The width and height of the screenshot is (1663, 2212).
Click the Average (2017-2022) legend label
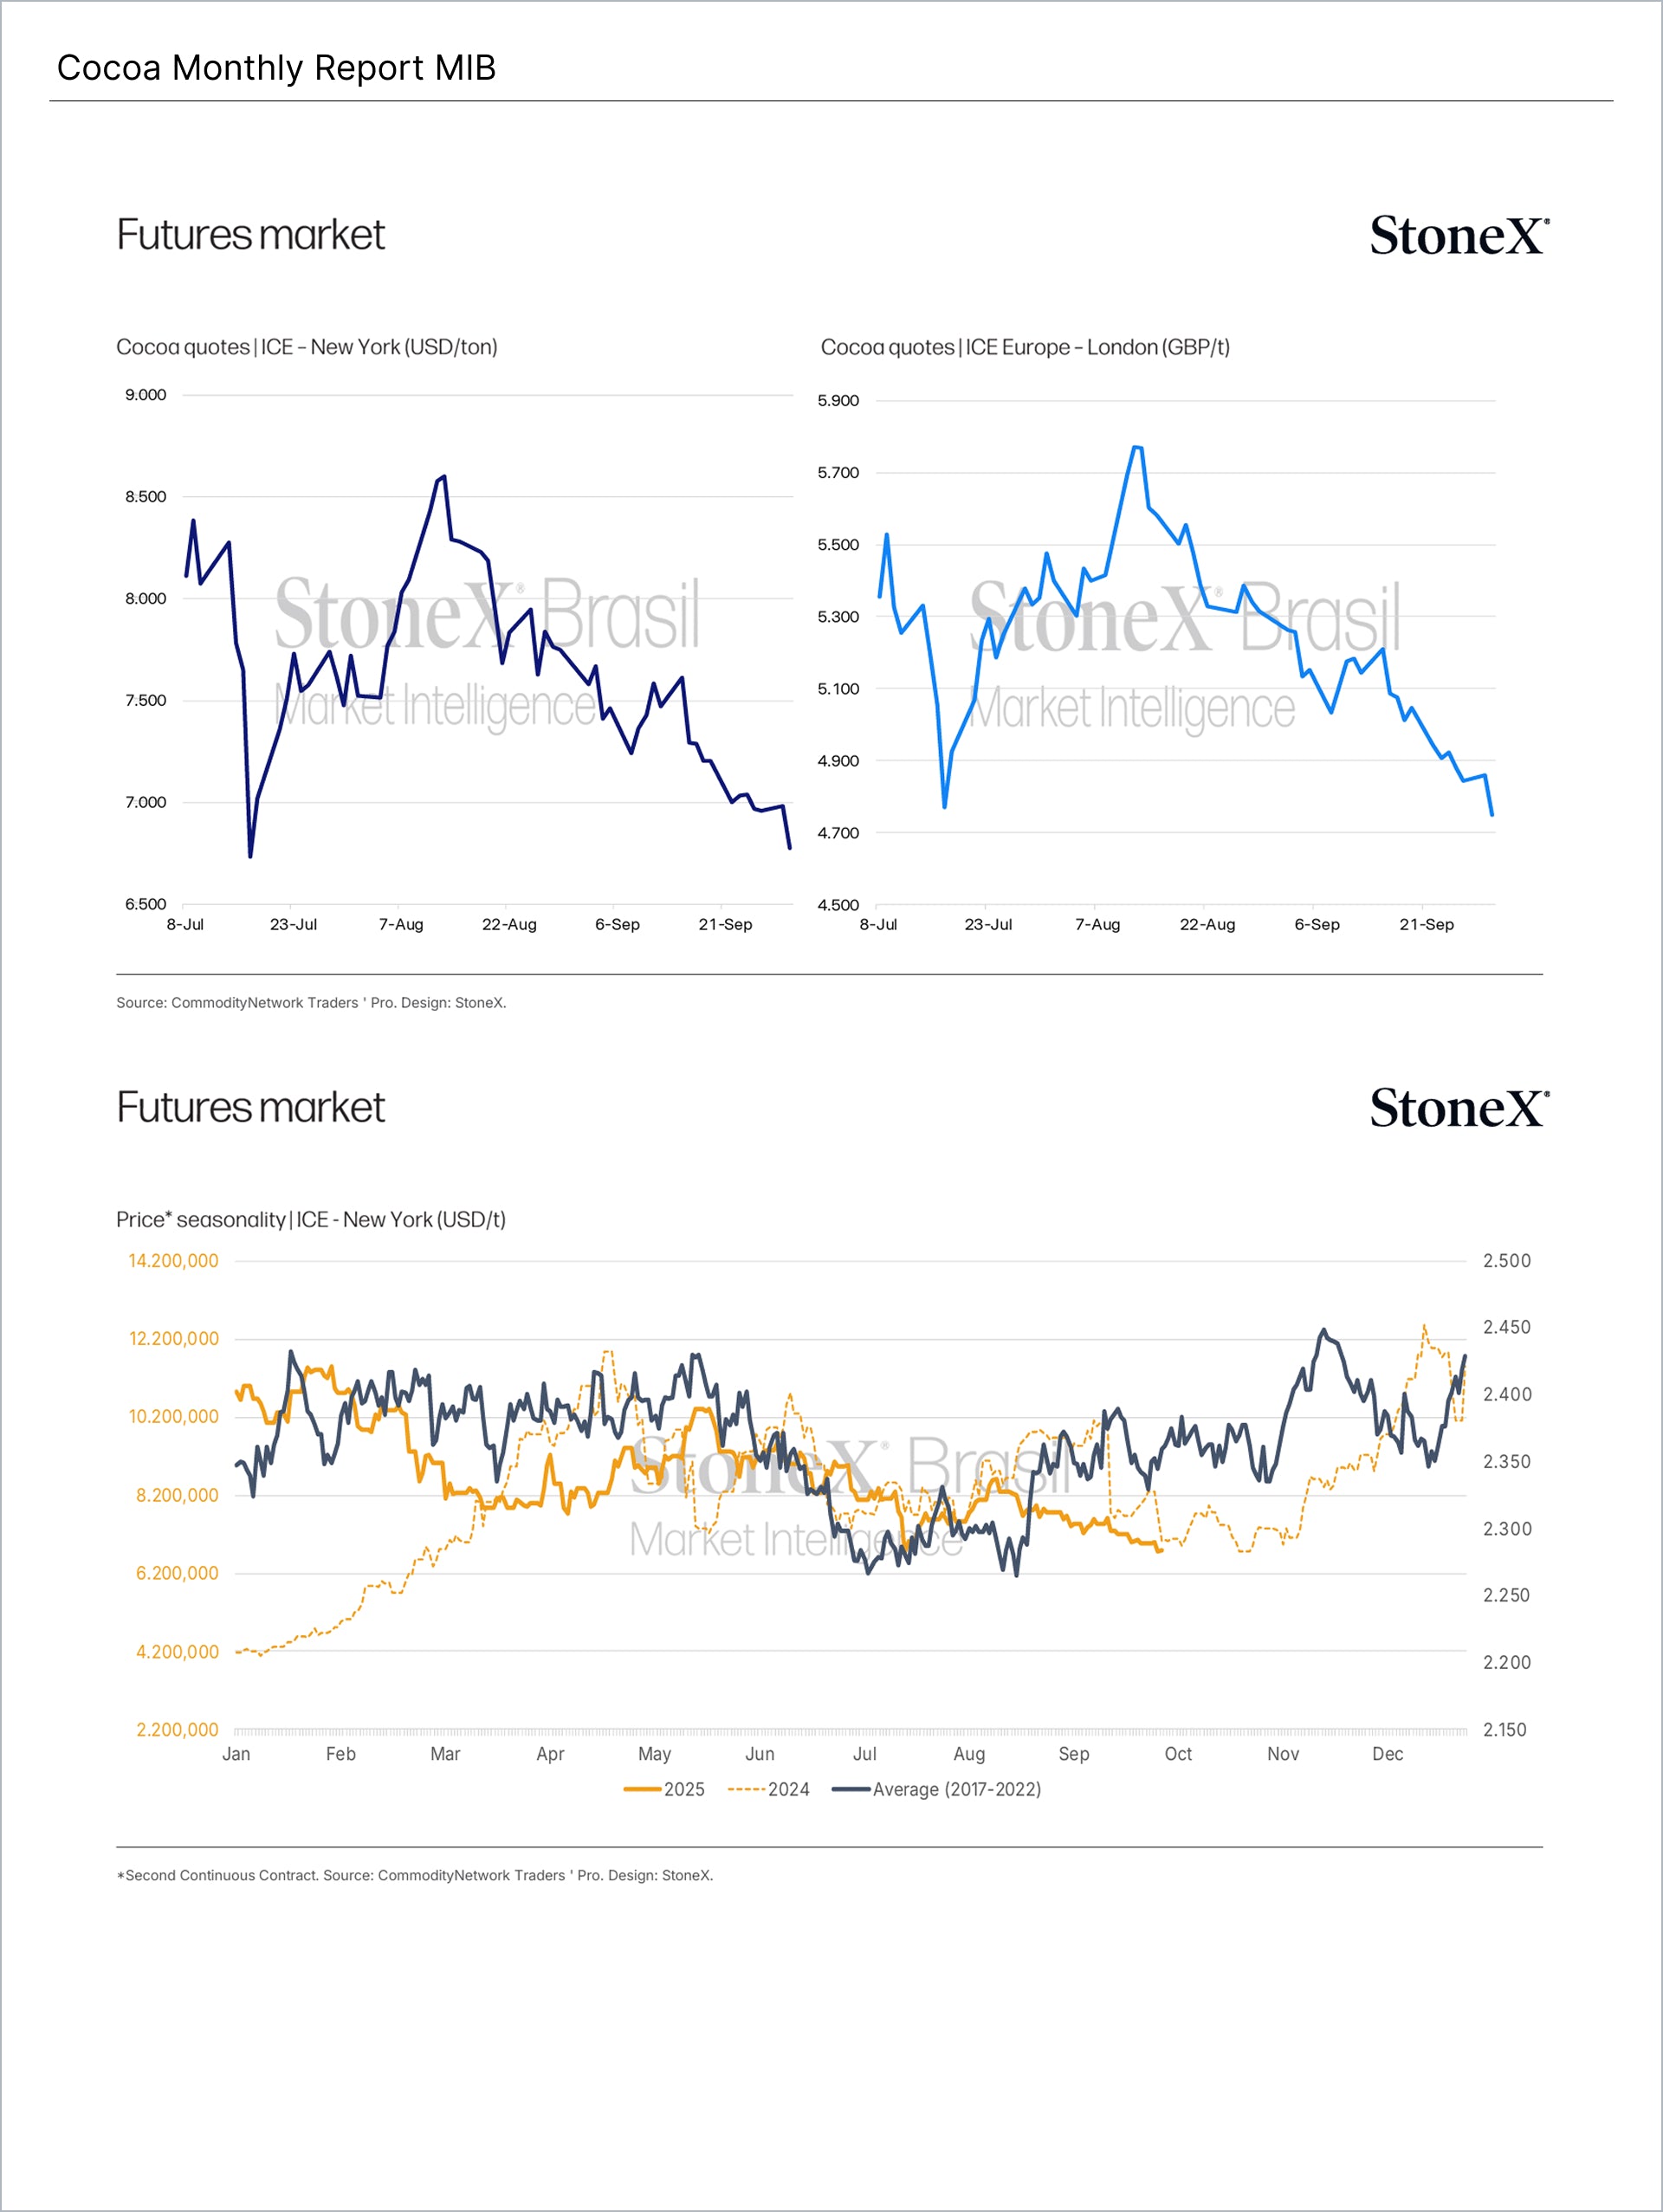click(x=956, y=1789)
